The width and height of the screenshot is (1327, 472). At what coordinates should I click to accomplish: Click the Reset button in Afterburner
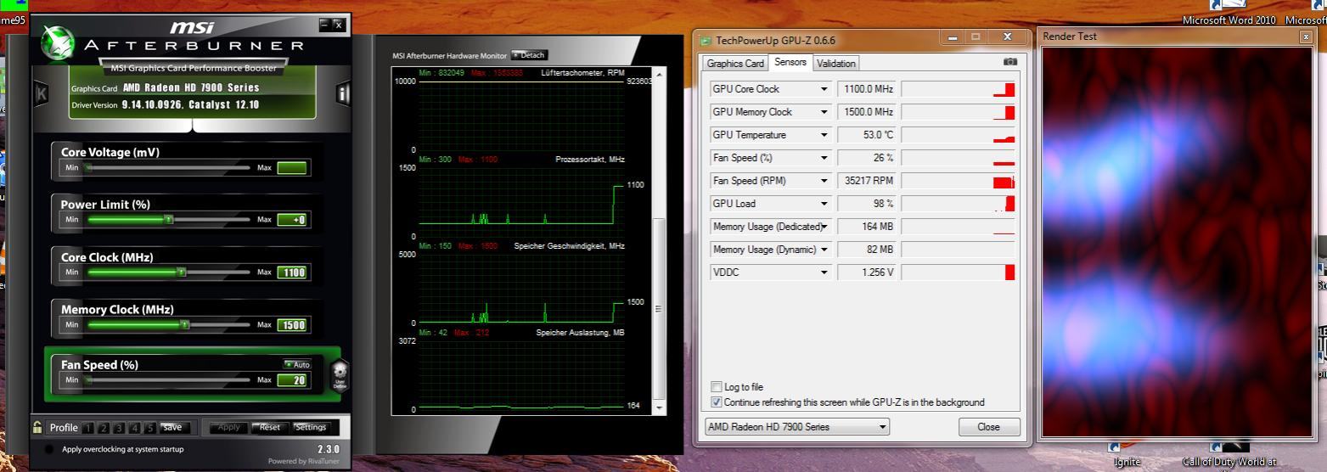pos(270,427)
